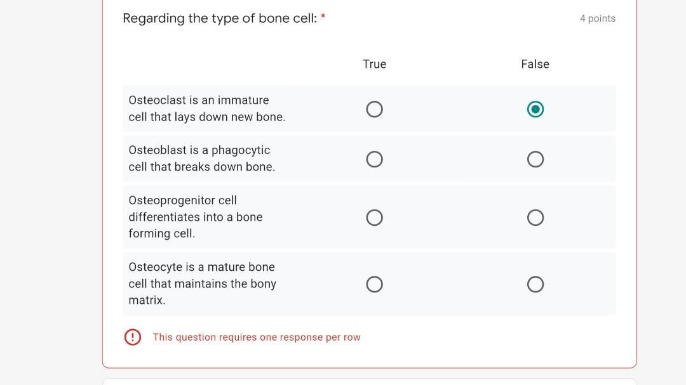Click the Osteocyte statement text
This screenshot has width=686, height=385.
(x=202, y=284)
